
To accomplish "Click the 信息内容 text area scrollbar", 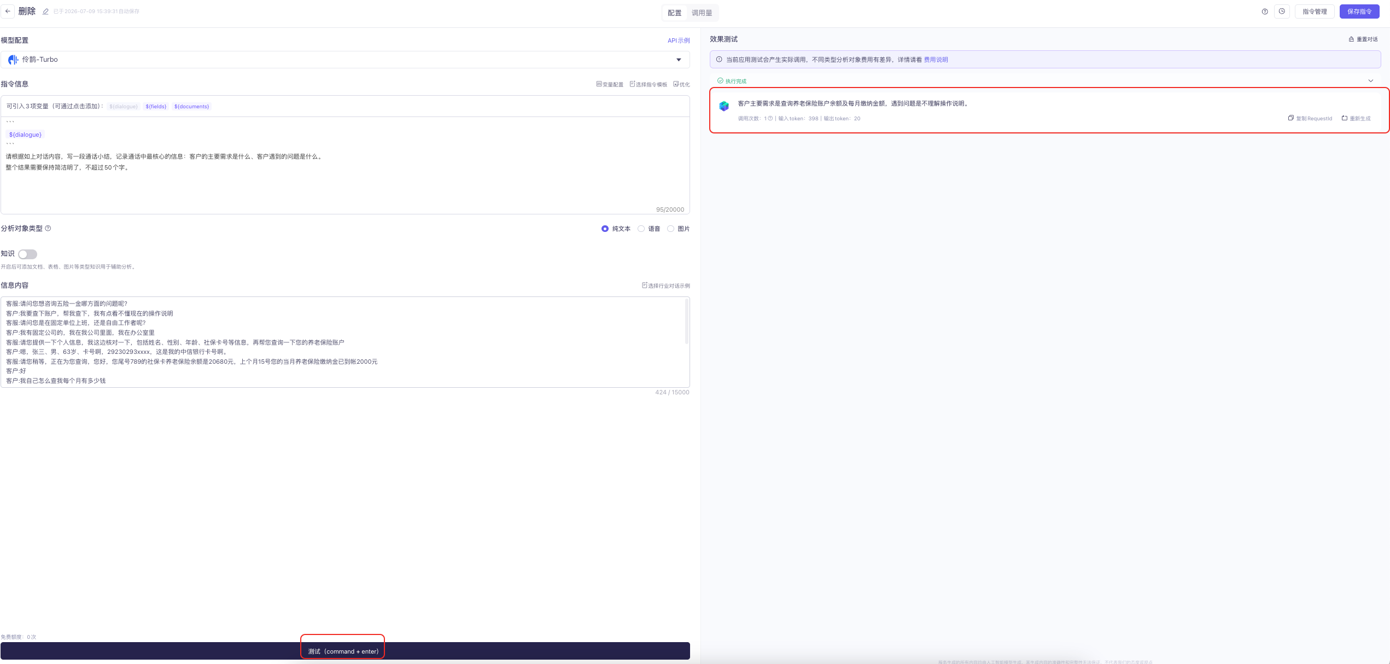I will coord(687,323).
